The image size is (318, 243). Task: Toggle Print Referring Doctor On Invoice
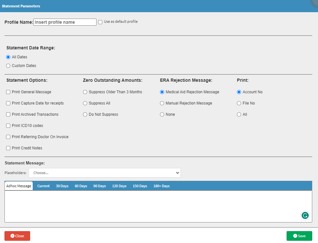8,137
